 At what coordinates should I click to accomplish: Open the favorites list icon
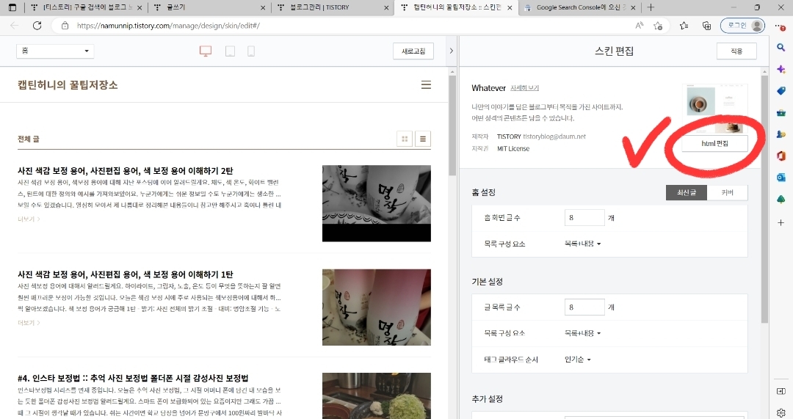684,25
